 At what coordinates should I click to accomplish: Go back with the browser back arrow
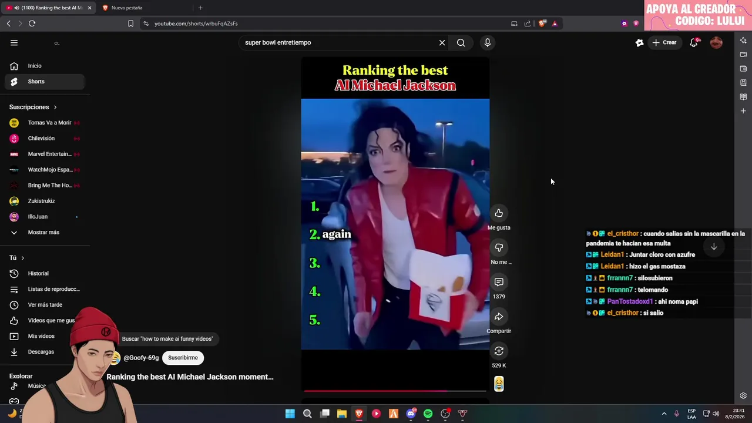[x=8, y=23]
